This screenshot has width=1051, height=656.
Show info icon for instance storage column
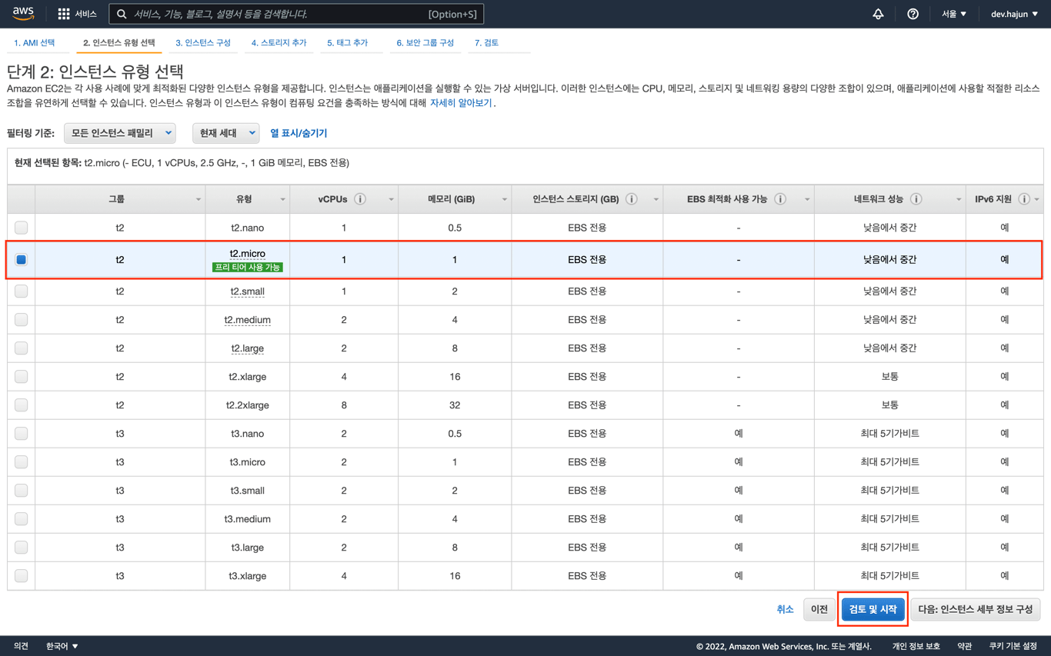point(631,199)
